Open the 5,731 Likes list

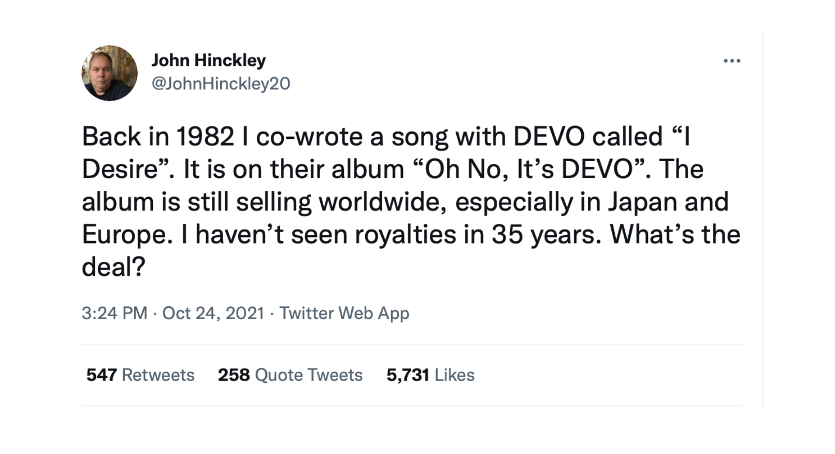coord(429,374)
